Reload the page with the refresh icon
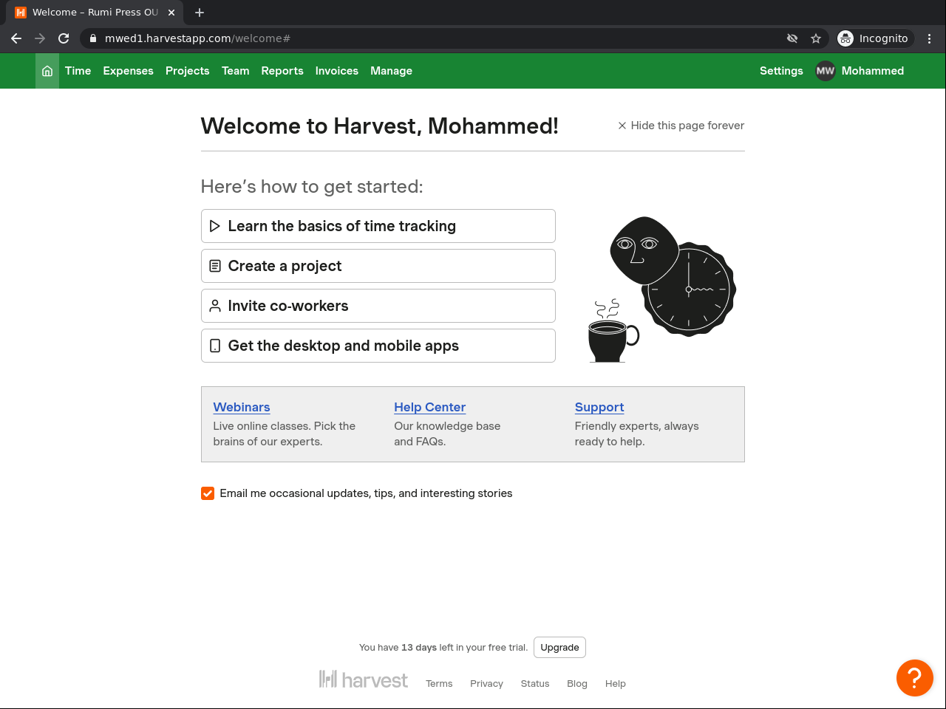 coord(64,38)
